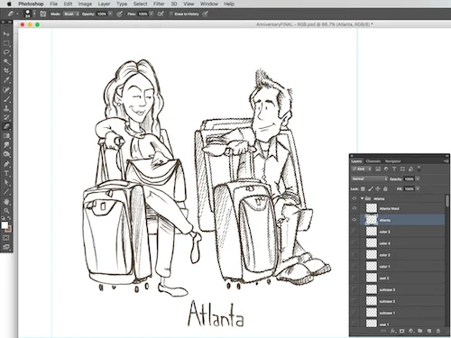Hide the selected Atlanta layer
Image resolution: width=451 pixels, height=338 pixels.
click(x=354, y=220)
